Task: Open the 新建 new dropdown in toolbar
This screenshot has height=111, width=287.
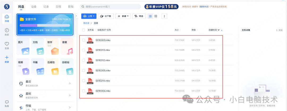Action: 123,16
